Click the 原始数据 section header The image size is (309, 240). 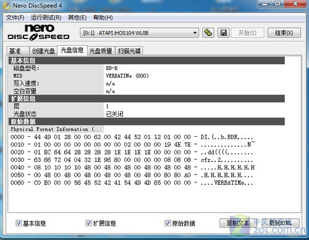tap(146, 121)
